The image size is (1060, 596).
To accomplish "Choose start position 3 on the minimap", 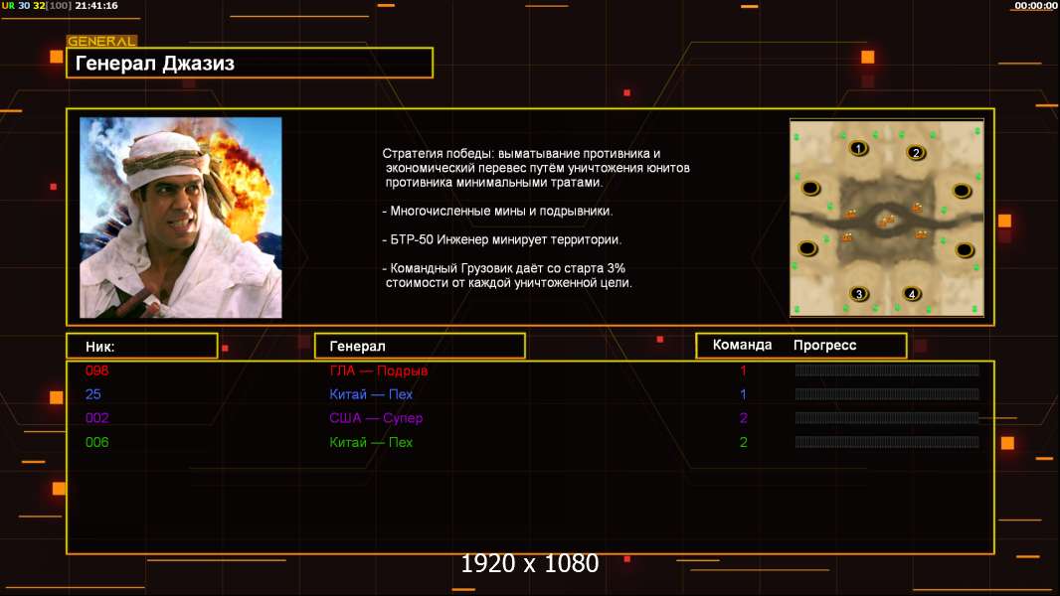I will 859,294.
